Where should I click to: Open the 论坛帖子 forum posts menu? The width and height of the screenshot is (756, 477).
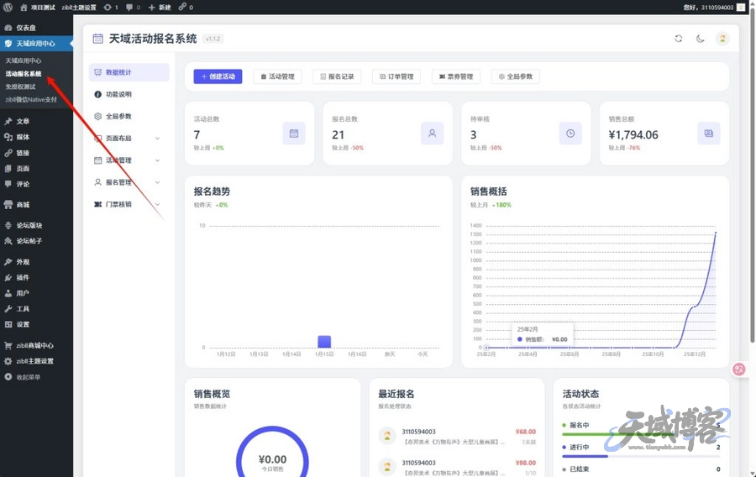pos(36,241)
